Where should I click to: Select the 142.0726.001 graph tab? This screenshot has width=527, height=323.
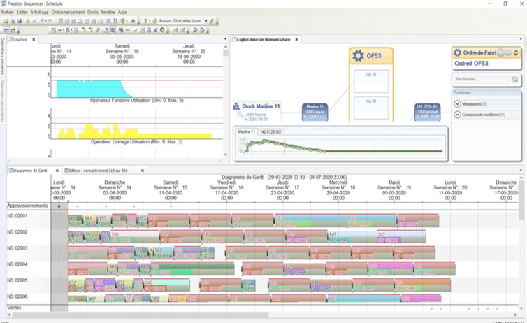[270, 131]
